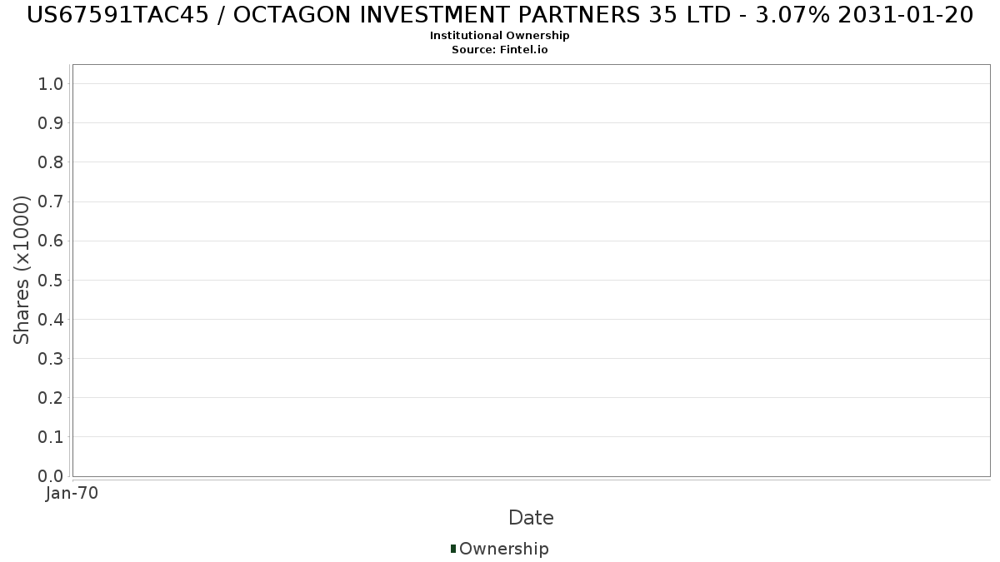Click the 0.7 y-axis tick label
The width and height of the screenshot is (1000, 562).
(x=51, y=201)
